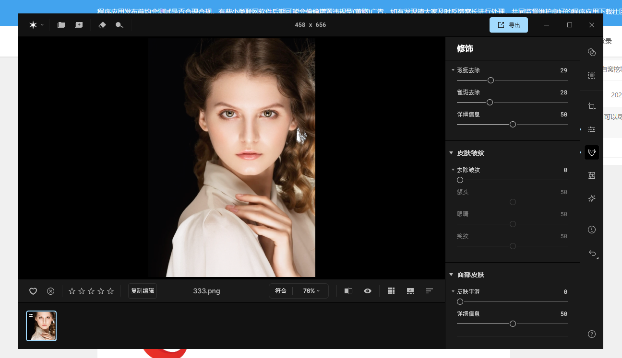The image size is (622, 358).
Task: Click the add image to library icon
Action: coord(79,25)
